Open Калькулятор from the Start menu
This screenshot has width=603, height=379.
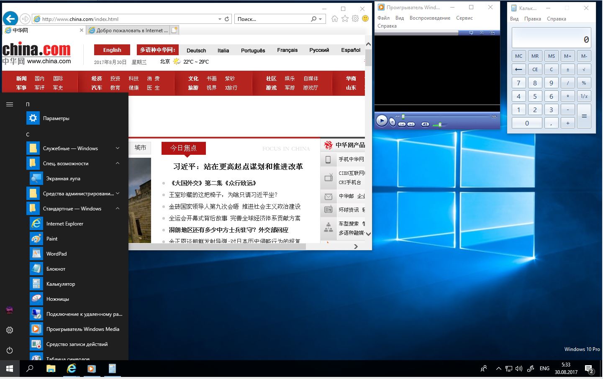tap(61, 284)
